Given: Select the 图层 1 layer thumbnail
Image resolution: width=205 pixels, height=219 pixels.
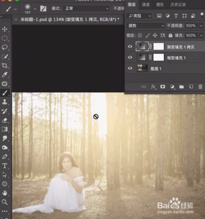Looking at the screenshot, I should [x=142, y=68].
